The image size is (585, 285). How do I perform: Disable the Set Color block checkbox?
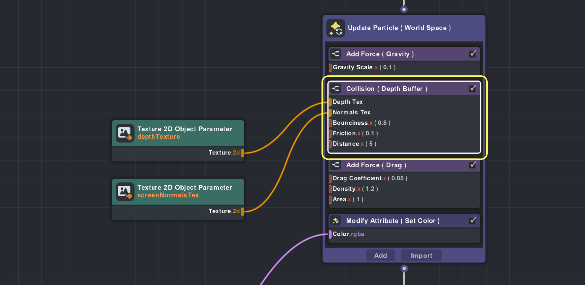coord(473,221)
